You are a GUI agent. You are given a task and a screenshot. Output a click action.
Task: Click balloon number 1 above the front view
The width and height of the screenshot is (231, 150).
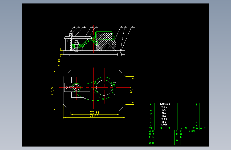(x=75, y=27)
